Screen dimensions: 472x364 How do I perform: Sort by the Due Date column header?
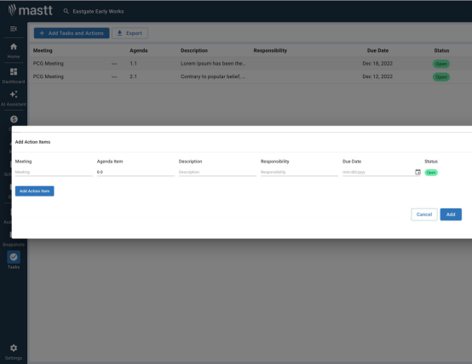click(x=377, y=50)
